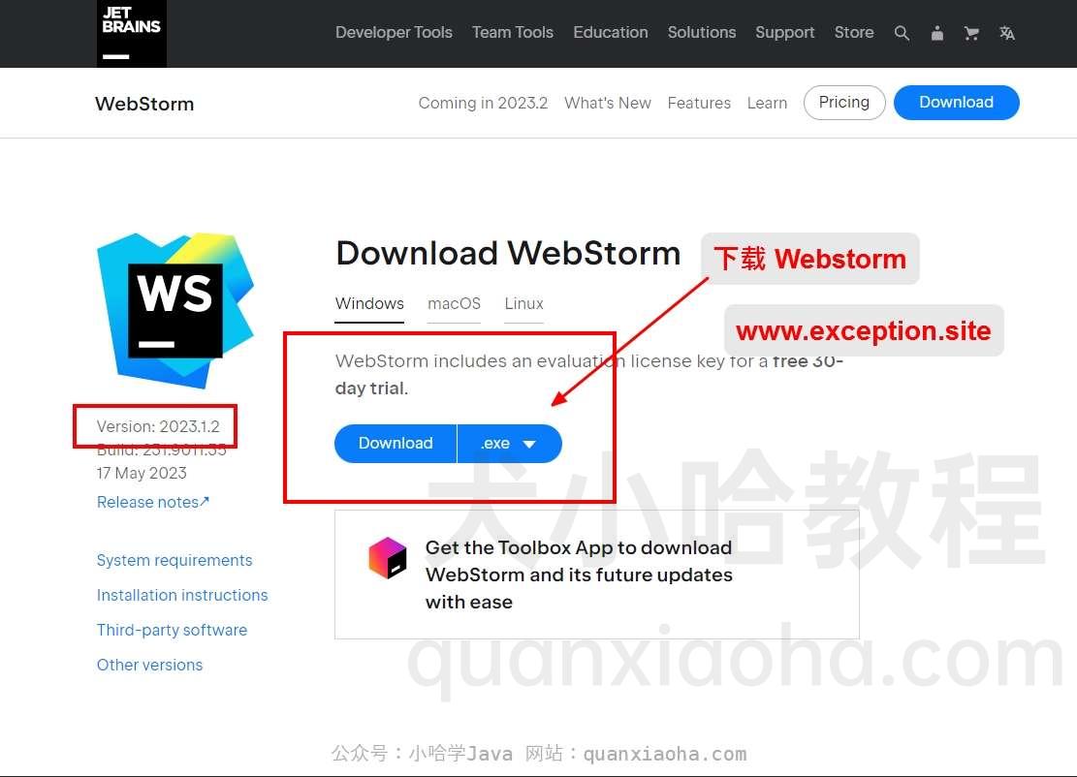
Task: Select the Windows tab
Action: (x=369, y=304)
